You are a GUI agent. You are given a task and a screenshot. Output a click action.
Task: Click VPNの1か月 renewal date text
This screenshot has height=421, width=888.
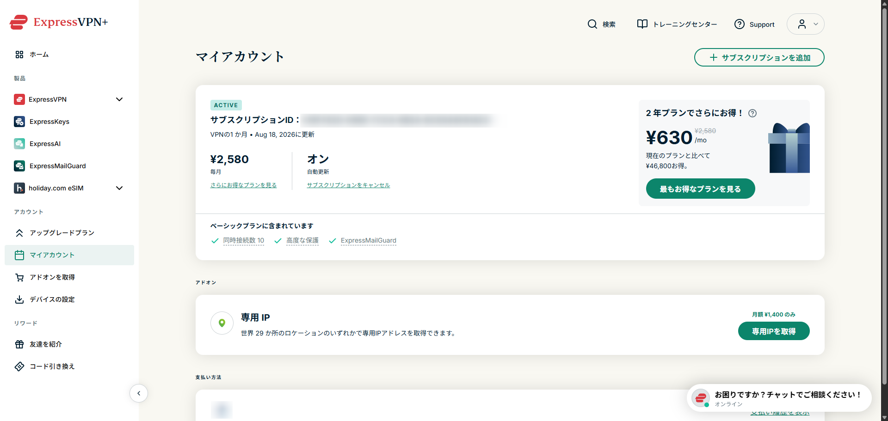tap(262, 134)
